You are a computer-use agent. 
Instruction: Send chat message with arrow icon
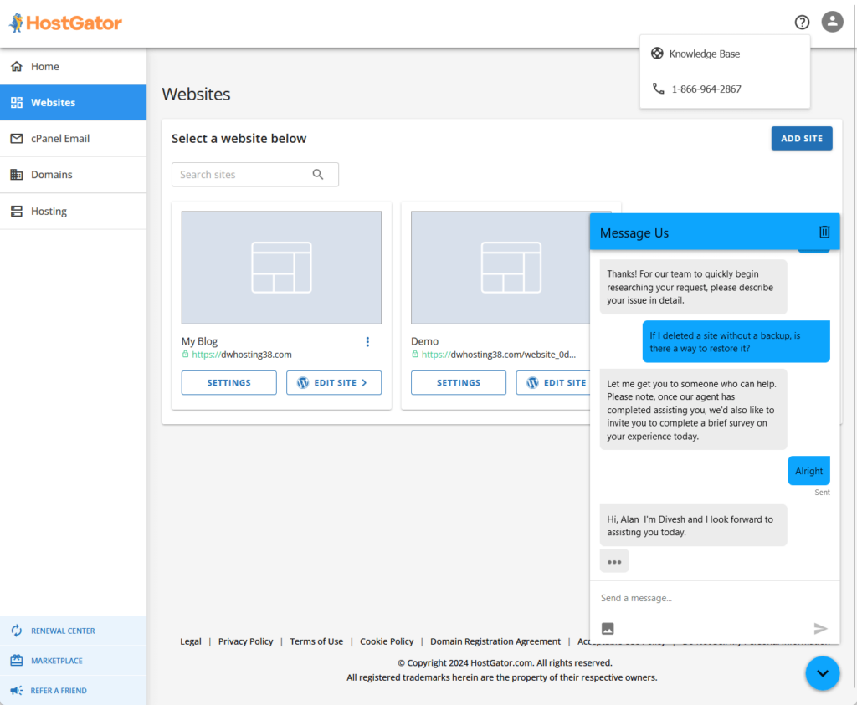[x=820, y=629]
